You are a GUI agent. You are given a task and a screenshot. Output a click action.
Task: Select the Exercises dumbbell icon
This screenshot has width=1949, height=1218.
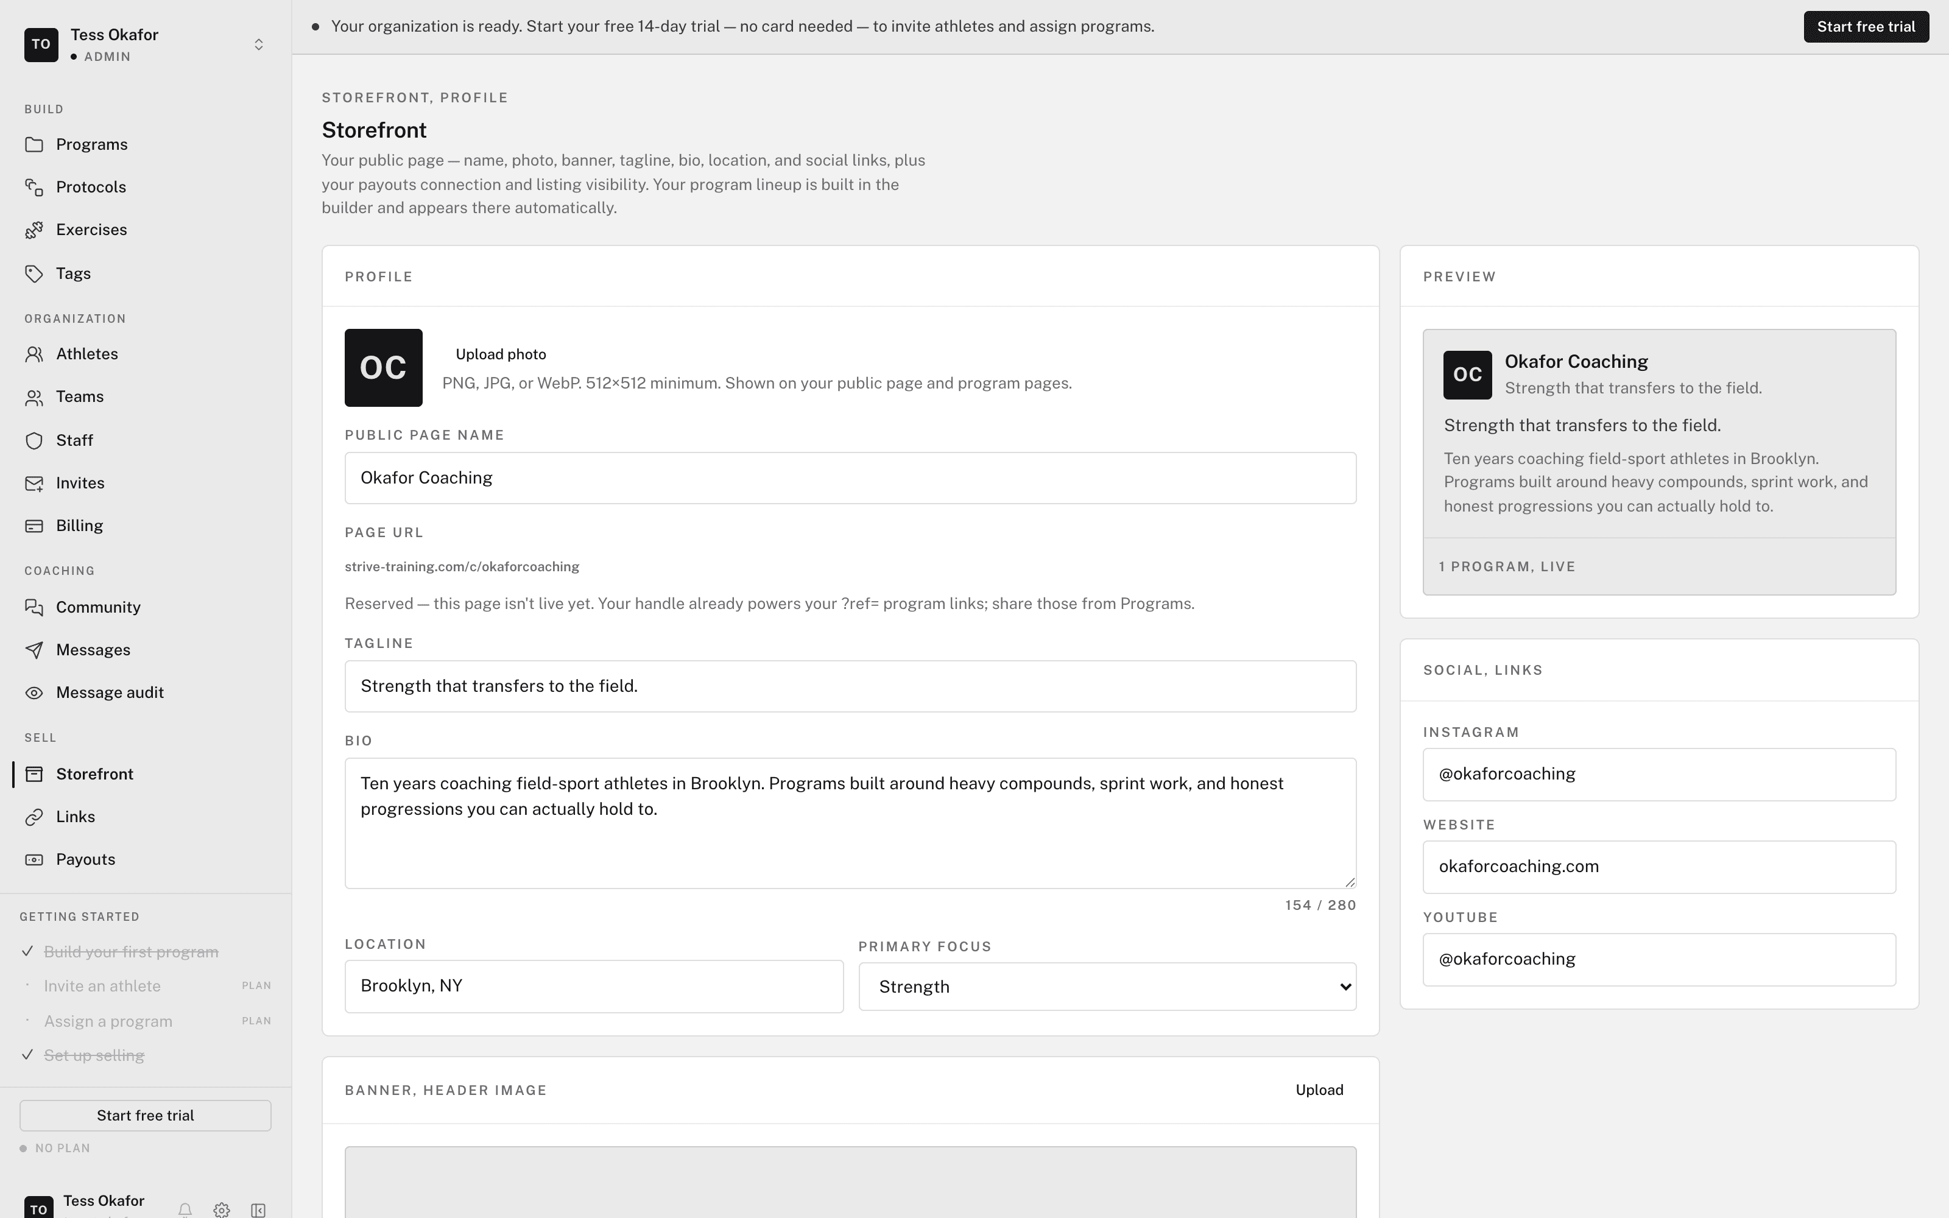34,230
